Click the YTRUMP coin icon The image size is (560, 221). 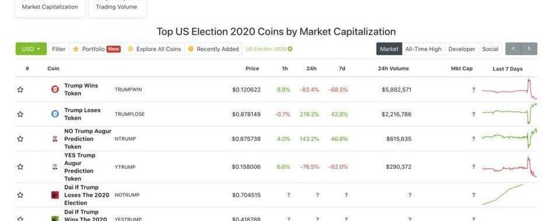[55, 166]
